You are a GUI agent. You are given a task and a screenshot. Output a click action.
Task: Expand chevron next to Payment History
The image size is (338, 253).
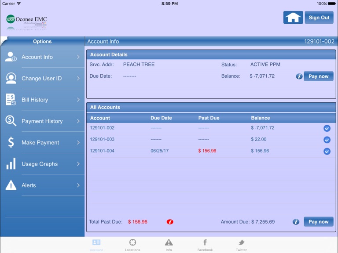tap(78, 121)
